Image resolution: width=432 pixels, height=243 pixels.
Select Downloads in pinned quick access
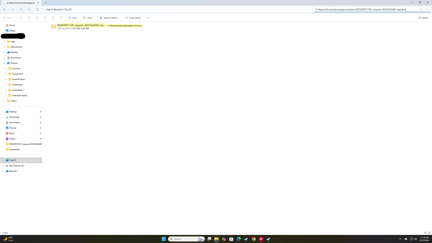14,117
